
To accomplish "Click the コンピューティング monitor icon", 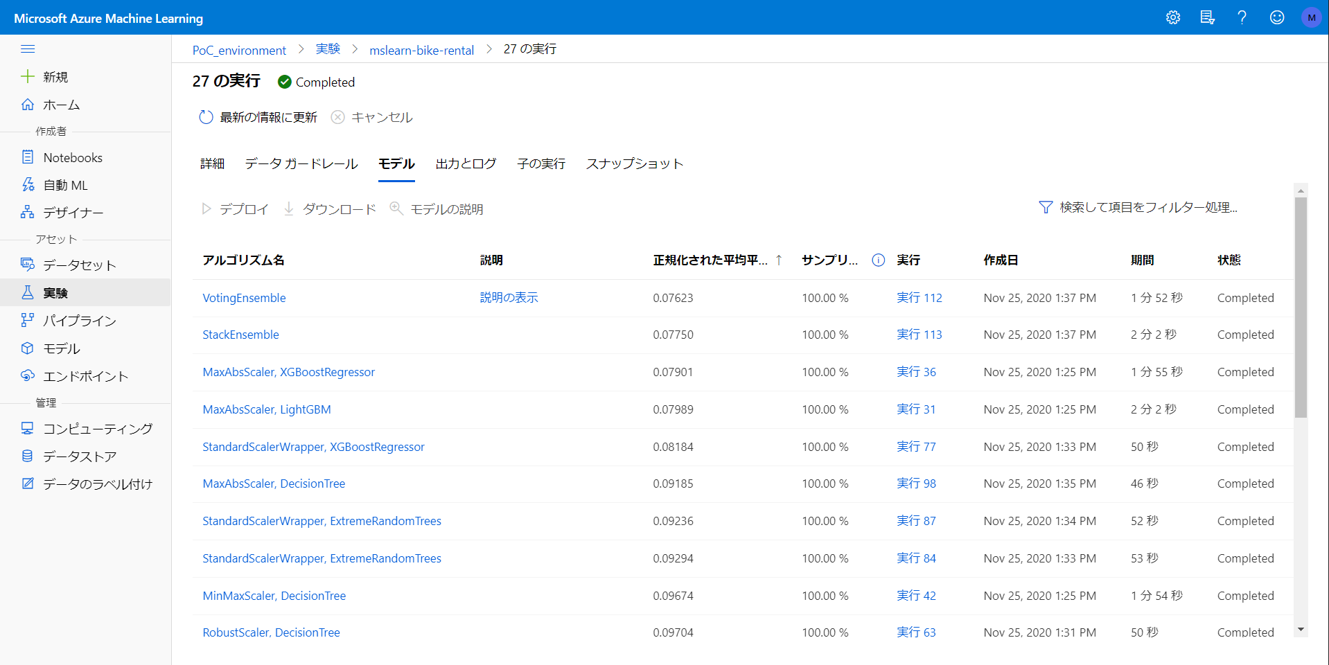I will tap(28, 428).
